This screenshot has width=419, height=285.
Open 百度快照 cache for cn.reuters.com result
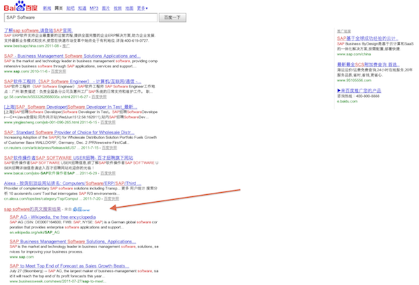[110, 148]
